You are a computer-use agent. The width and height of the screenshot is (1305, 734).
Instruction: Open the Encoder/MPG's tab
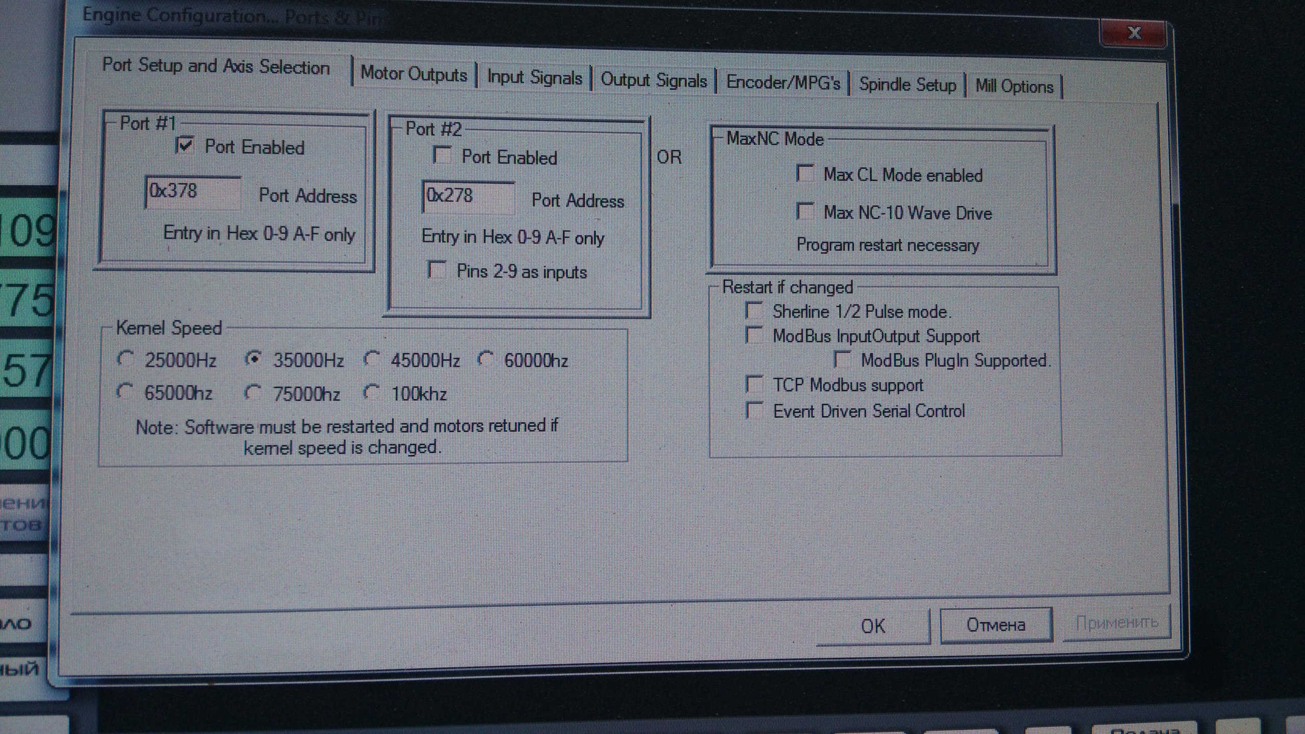[x=782, y=83]
